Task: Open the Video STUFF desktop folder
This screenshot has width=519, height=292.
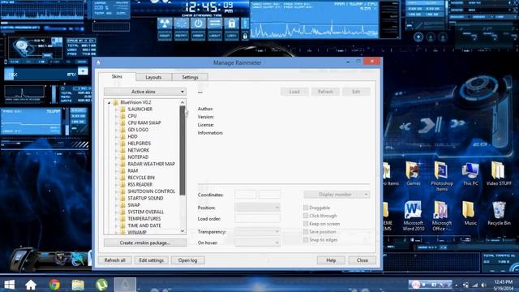Action: point(499,174)
